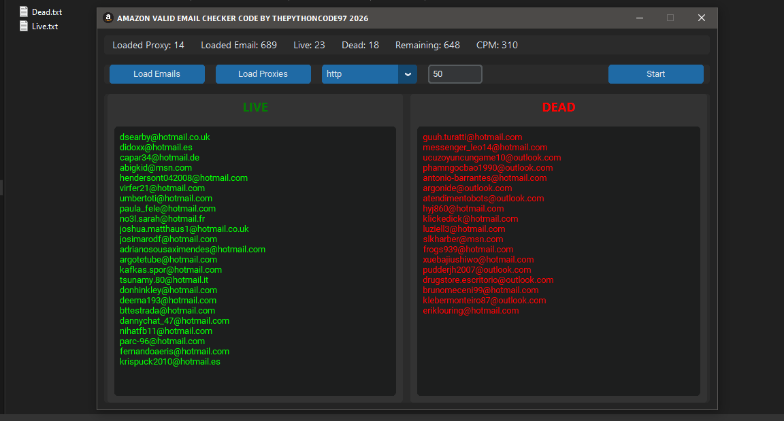Click the Remaining: 648 counter
784x421 pixels.
(x=427, y=45)
